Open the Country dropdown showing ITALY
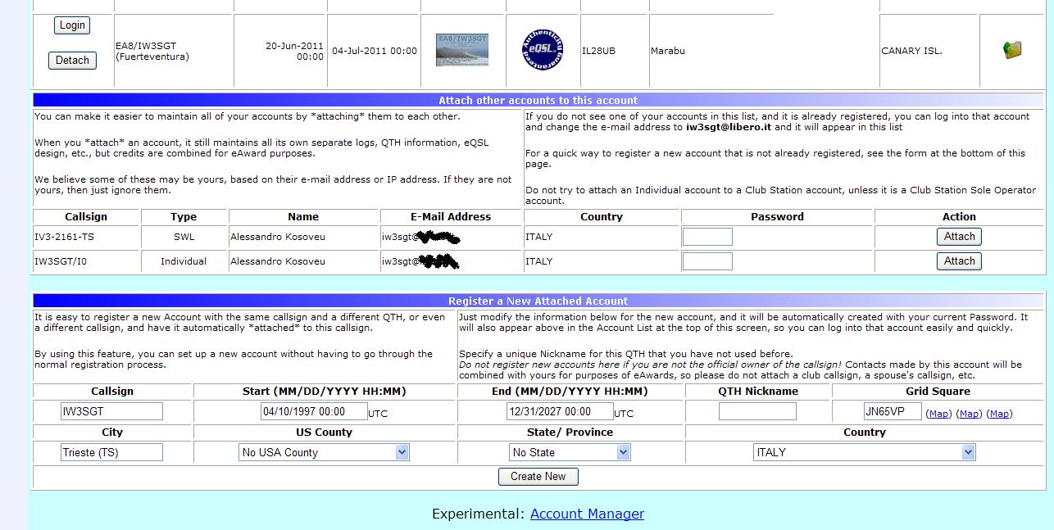The width and height of the screenshot is (1054, 530). pos(864,452)
